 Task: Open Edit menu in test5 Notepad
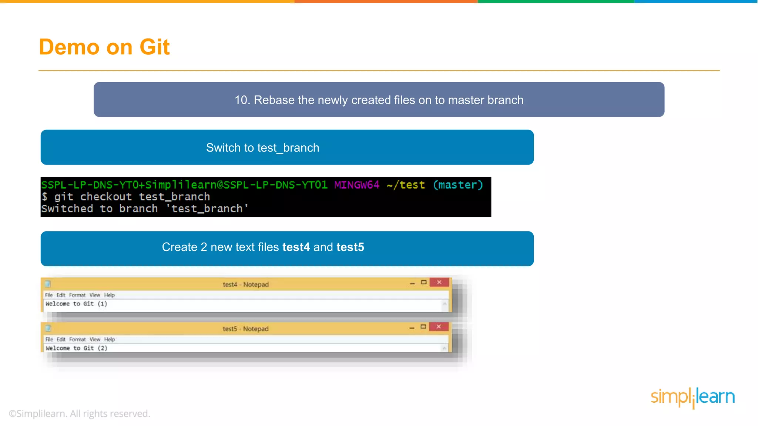click(61, 339)
